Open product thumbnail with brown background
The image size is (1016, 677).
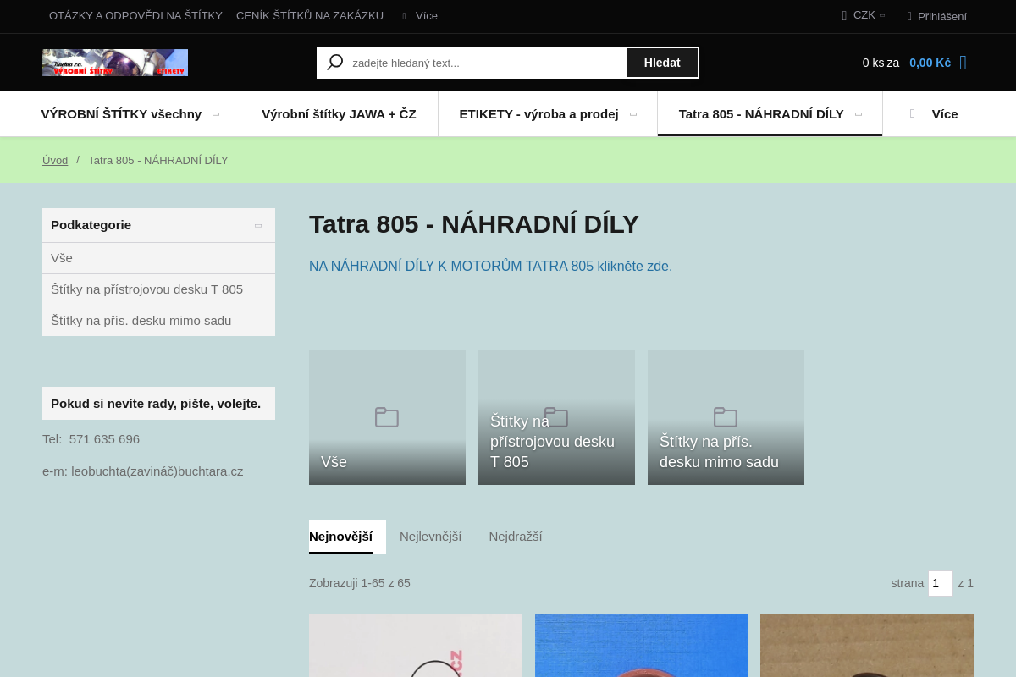(x=867, y=645)
